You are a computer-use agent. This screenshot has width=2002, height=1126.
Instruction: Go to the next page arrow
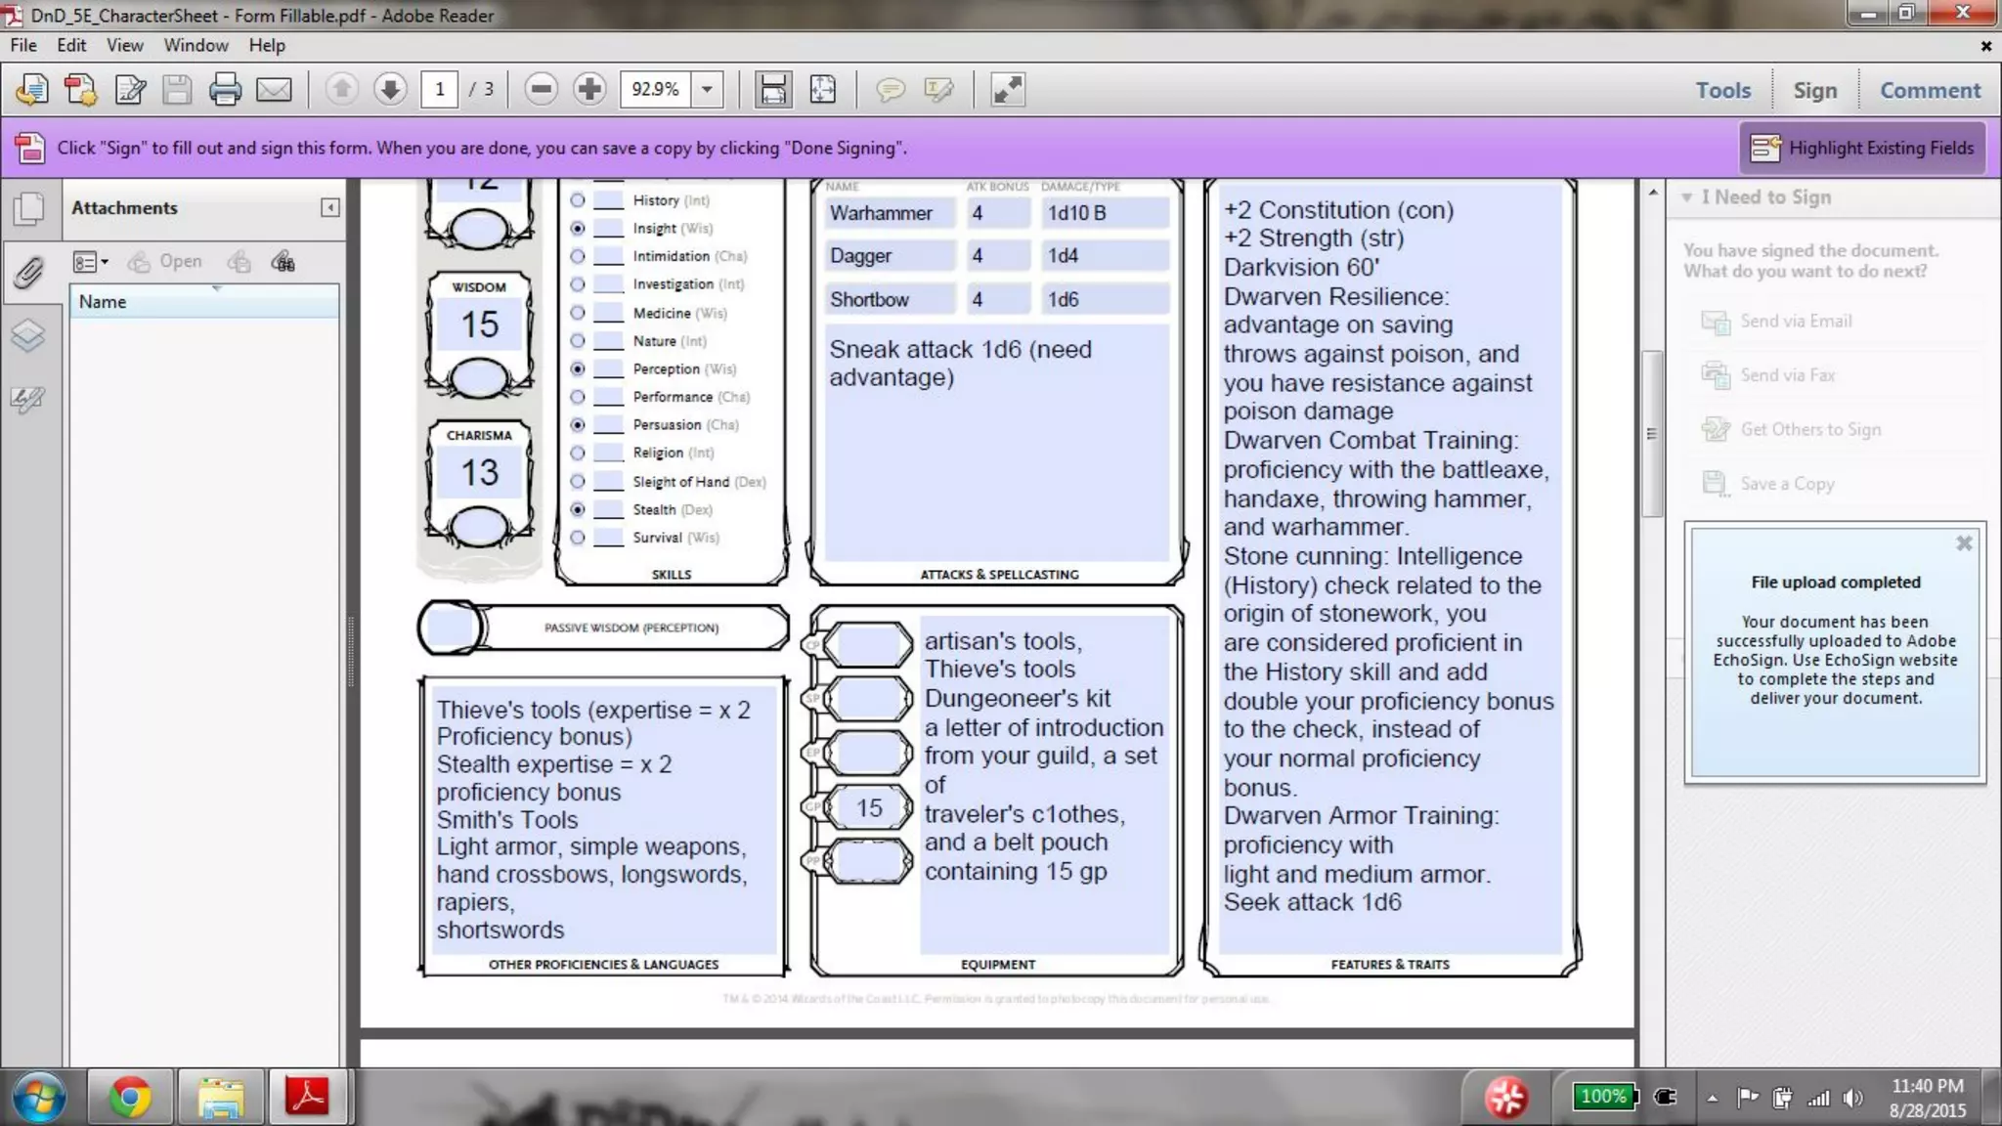(x=390, y=90)
